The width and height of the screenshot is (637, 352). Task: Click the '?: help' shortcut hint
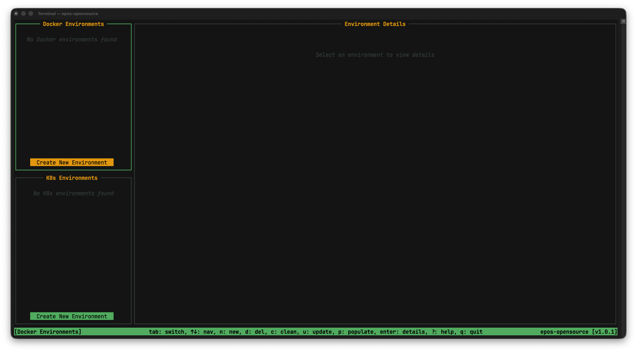pos(443,332)
